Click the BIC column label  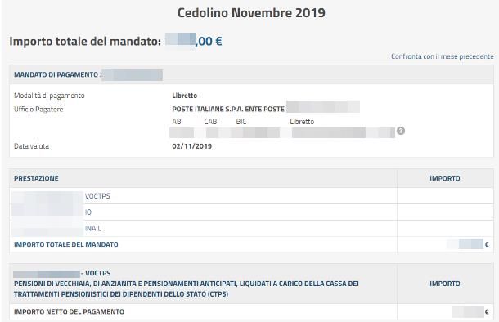point(241,122)
